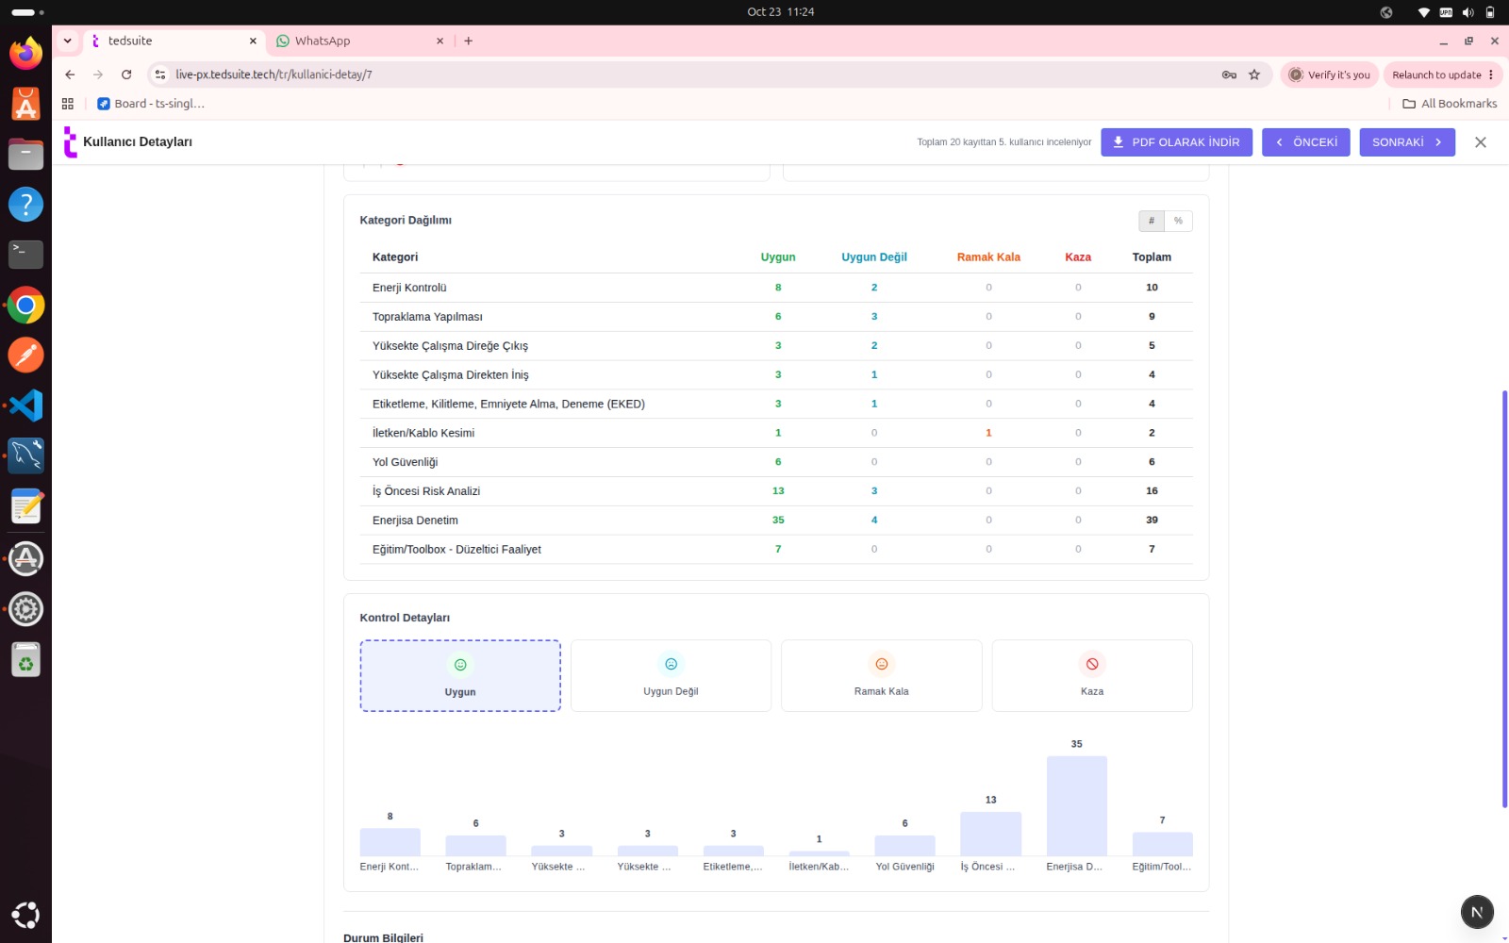Select the İletken/Kablo Kesimi row label

pyautogui.click(x=423, y=433)
